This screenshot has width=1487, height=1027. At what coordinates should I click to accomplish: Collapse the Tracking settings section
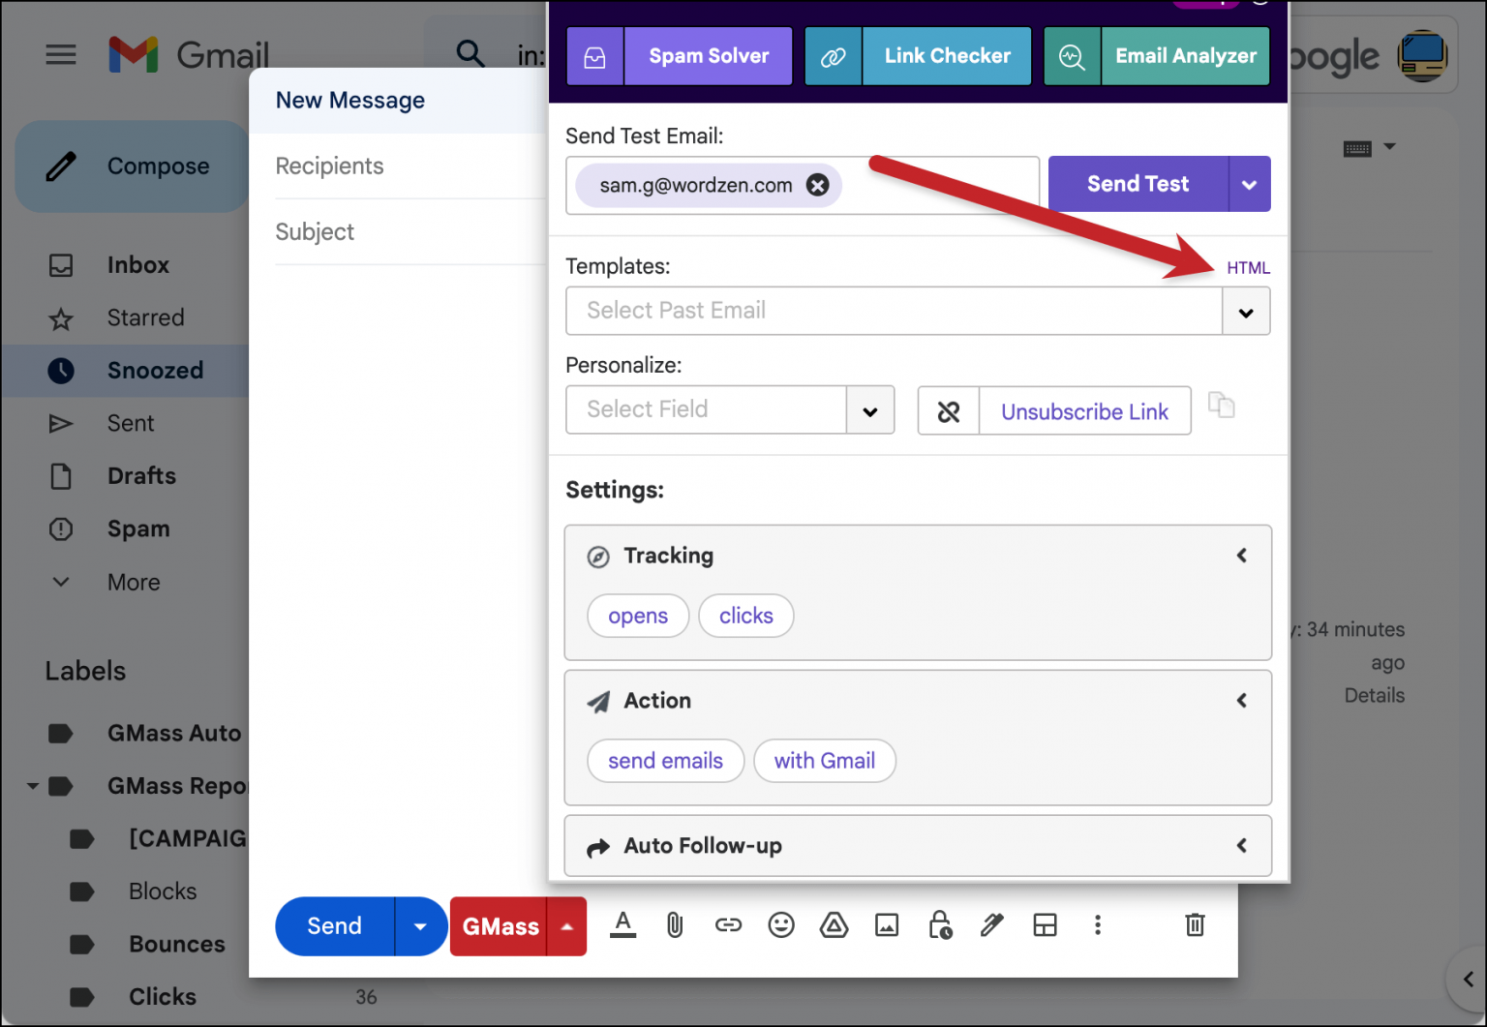[x=1242, y=556]
